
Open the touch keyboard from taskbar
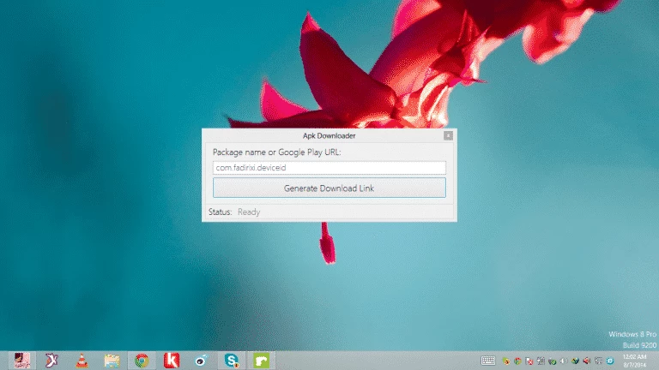tap(488, 361)
